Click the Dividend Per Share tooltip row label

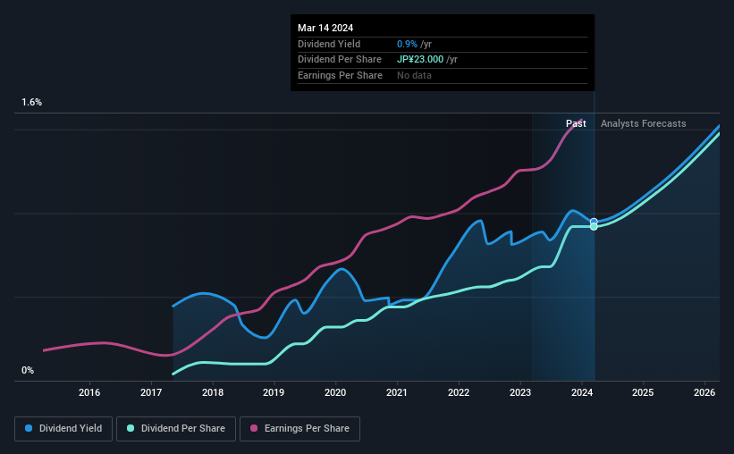click(x=340, y=60)
